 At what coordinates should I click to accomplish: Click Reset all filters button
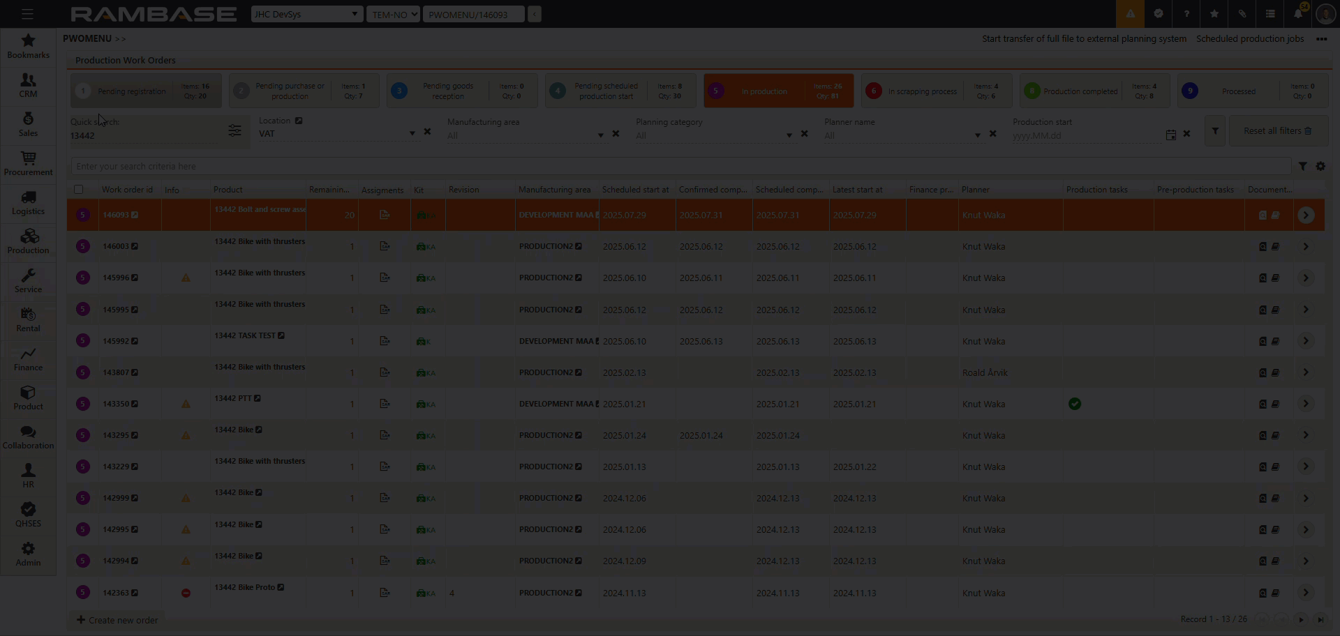1276,131
